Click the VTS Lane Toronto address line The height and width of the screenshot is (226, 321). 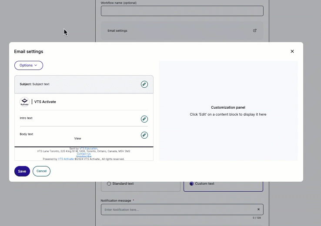coord(84,151)
